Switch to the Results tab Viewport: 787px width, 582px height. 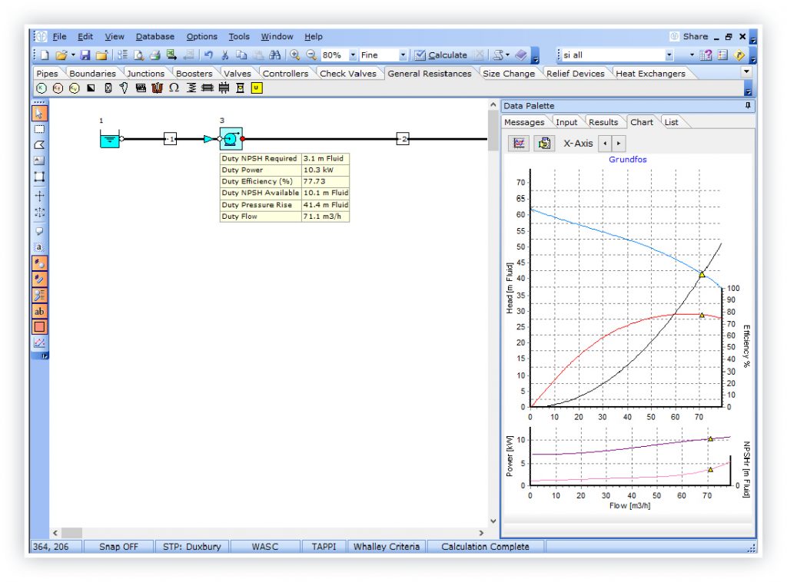tap(603, 122)
